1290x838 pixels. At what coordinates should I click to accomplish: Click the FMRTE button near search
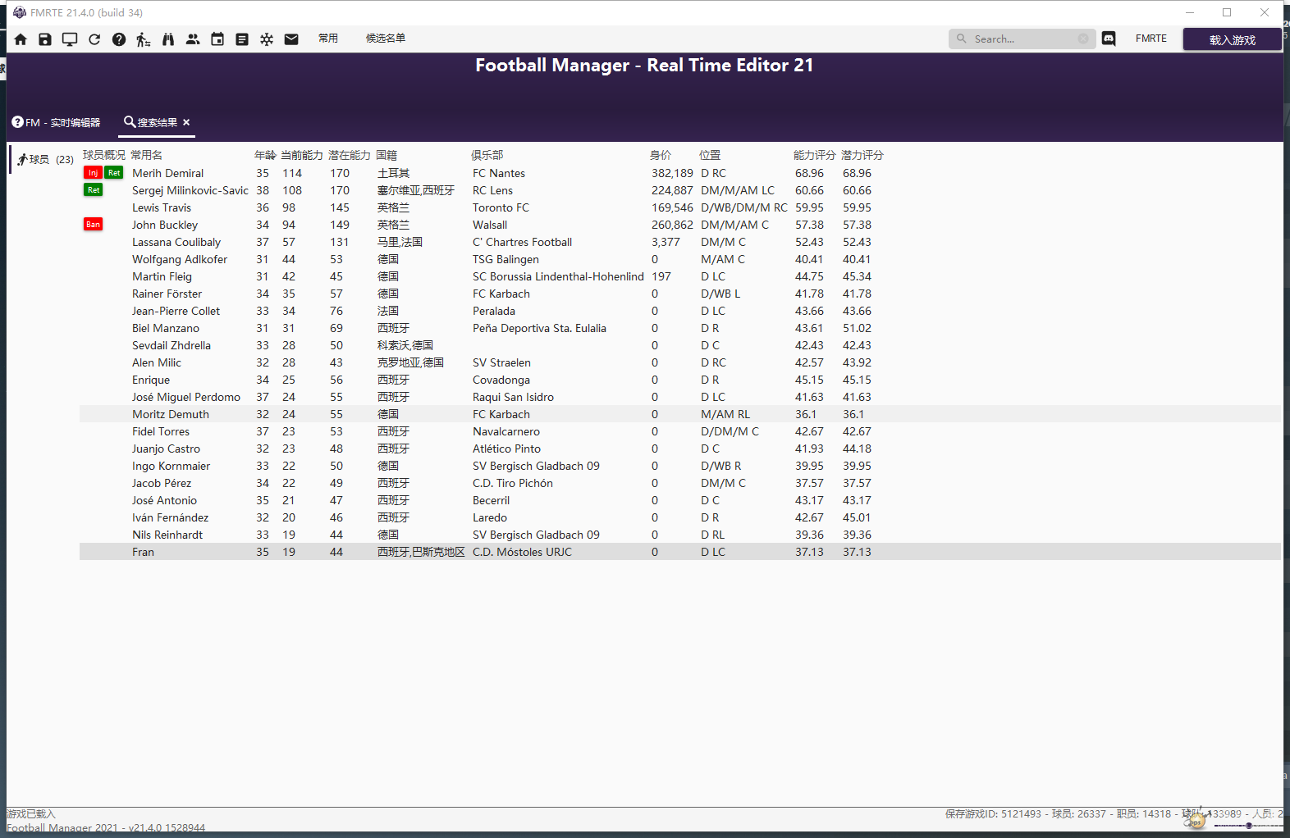click(1150, 39)
